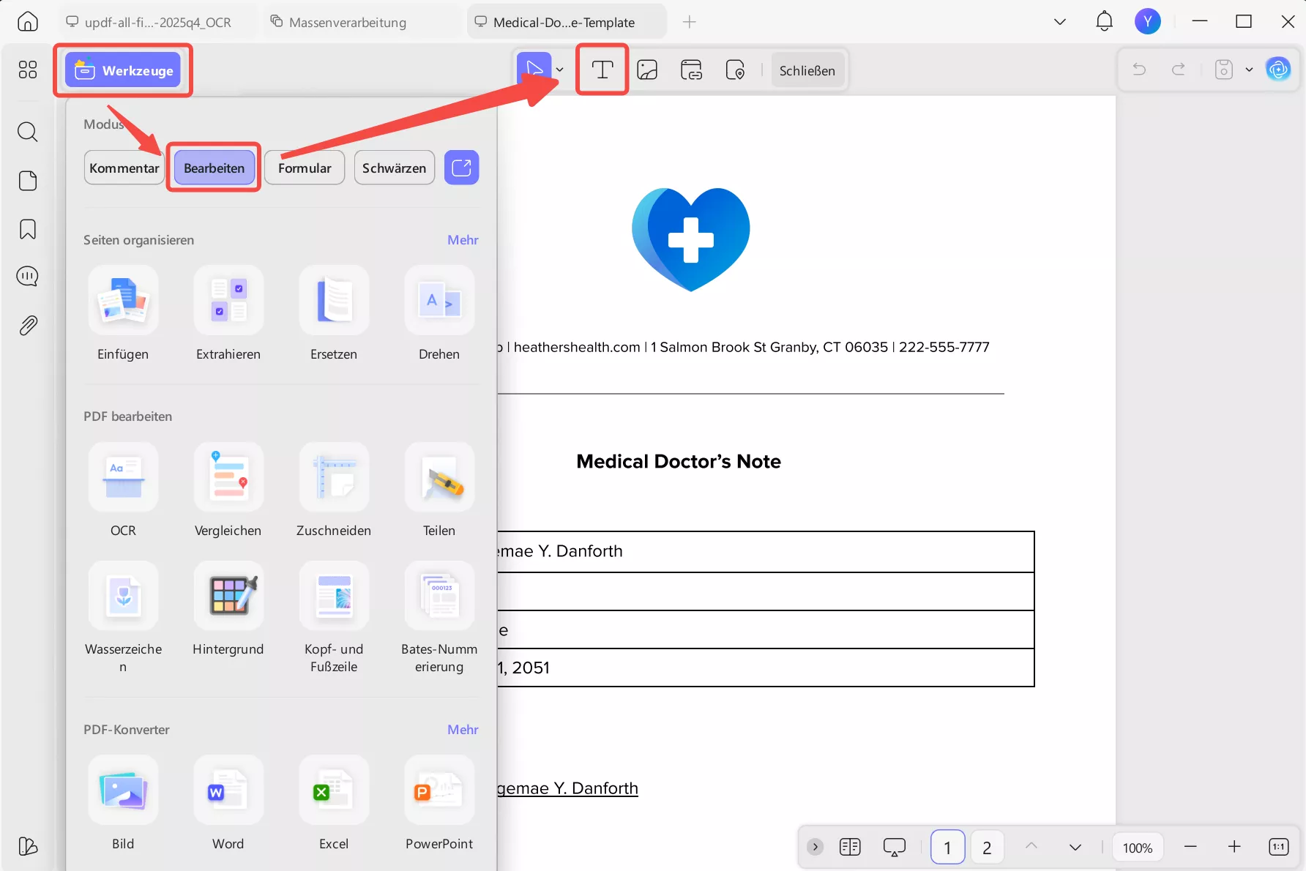Click Mehr next to Seiten organisieren
Screen dimensions: 1306x871
point(463,240)
